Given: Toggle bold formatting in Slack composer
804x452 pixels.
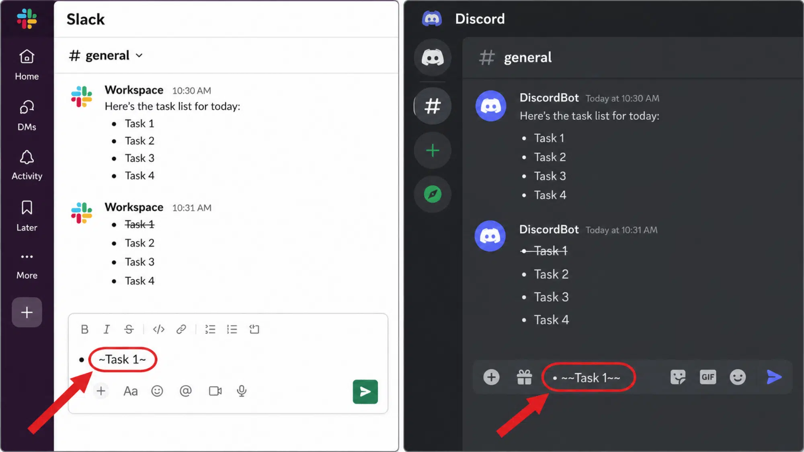Looking at the screenshot, I should coord(84,329).
